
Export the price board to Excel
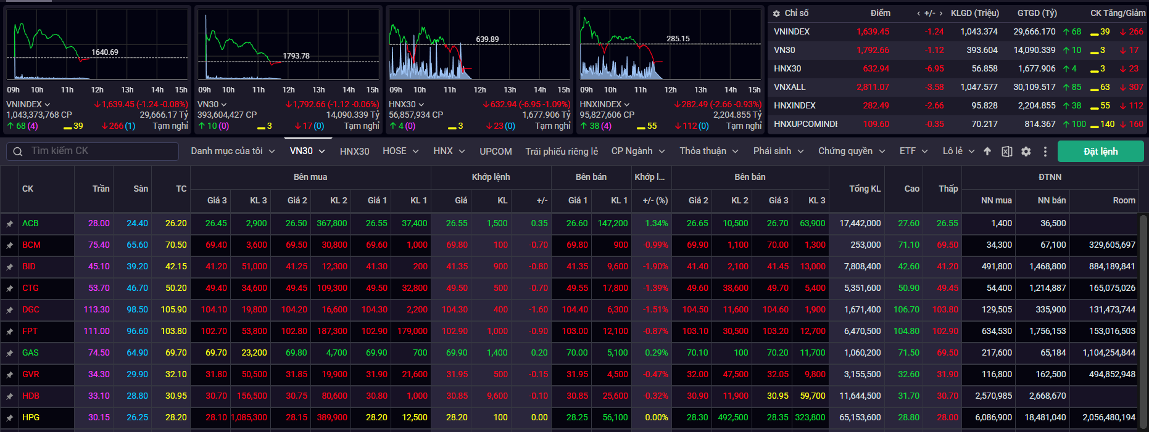tap(1006, 152)
